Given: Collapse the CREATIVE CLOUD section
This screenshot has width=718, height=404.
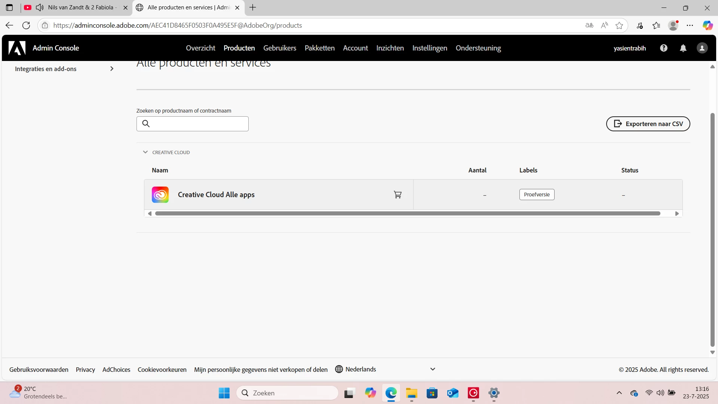Looking at the screenshot, I should coord(145,152).
